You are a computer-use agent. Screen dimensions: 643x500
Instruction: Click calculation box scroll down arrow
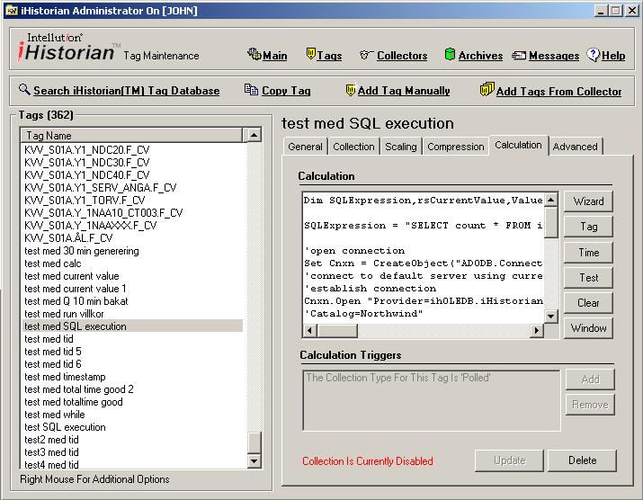550,317
